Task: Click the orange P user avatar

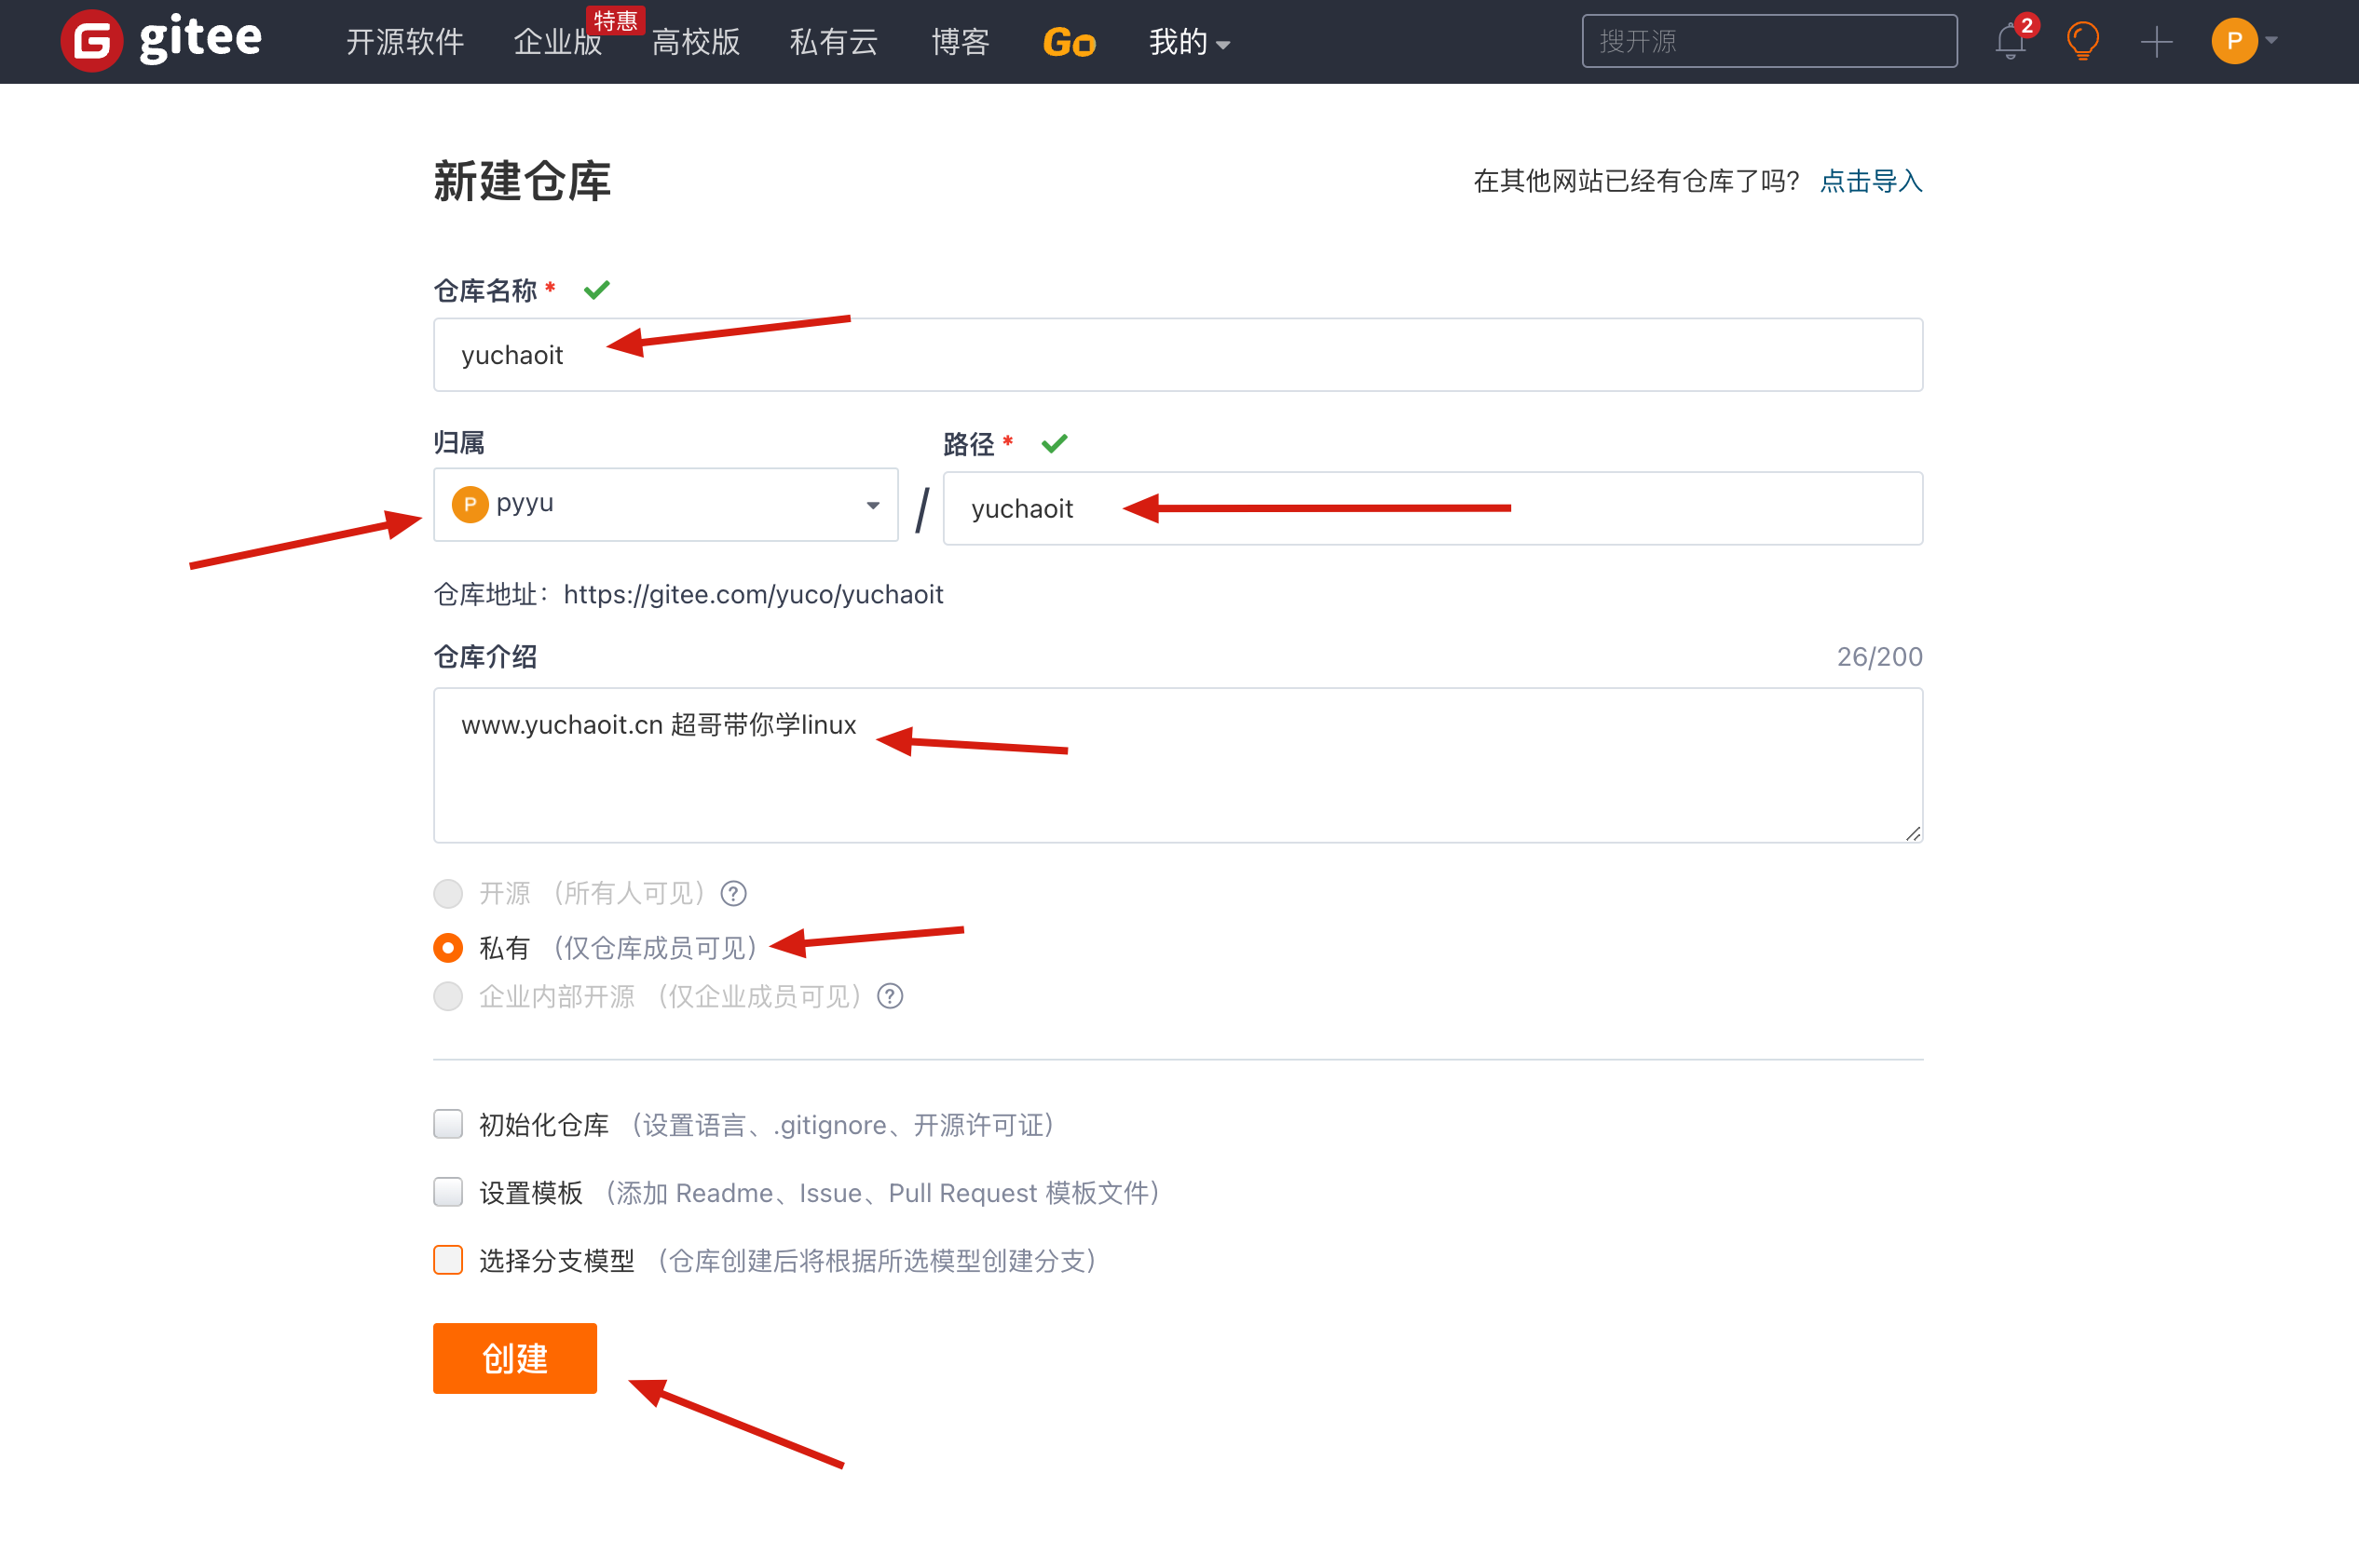Action: pyautogui.click(x=2233, y=41)
